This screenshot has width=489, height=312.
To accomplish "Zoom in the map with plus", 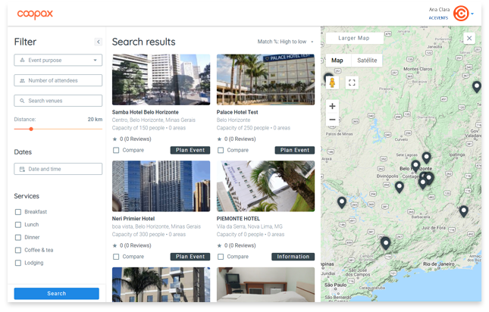I will (x=333, y=106).
